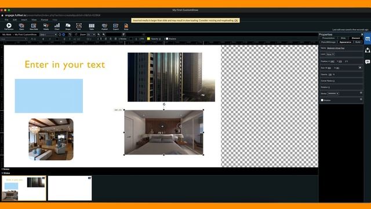Click My First CustomShow breadcrumb
This screenshot has width=371, height=209.
(x=26, y=35)
